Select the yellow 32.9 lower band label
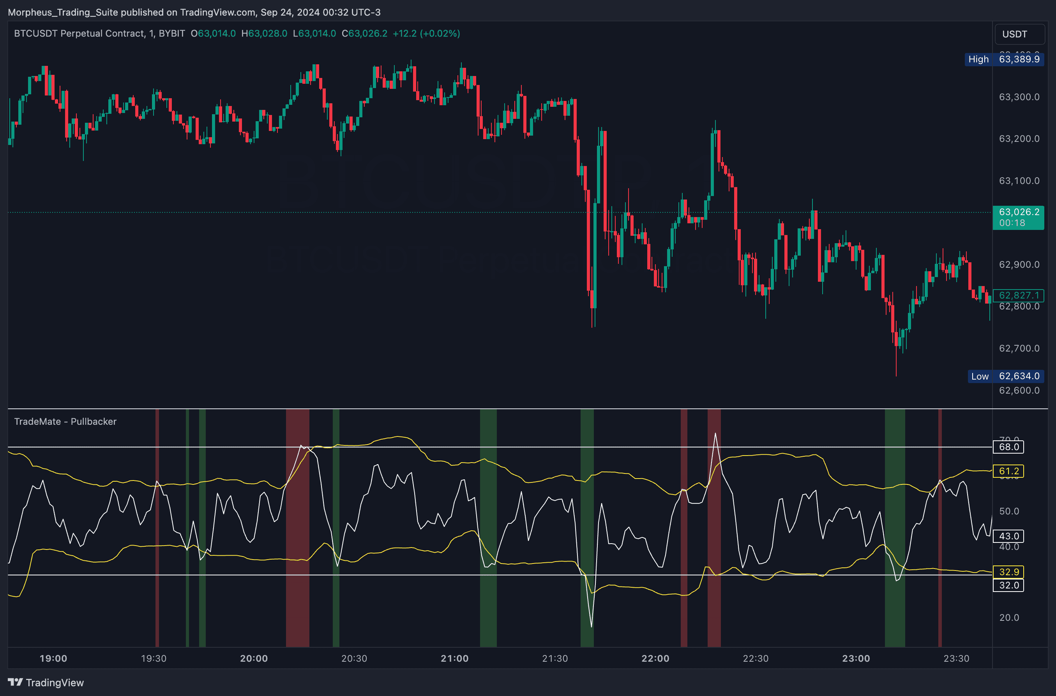 pyautogui.click(x=1008, y=572)
